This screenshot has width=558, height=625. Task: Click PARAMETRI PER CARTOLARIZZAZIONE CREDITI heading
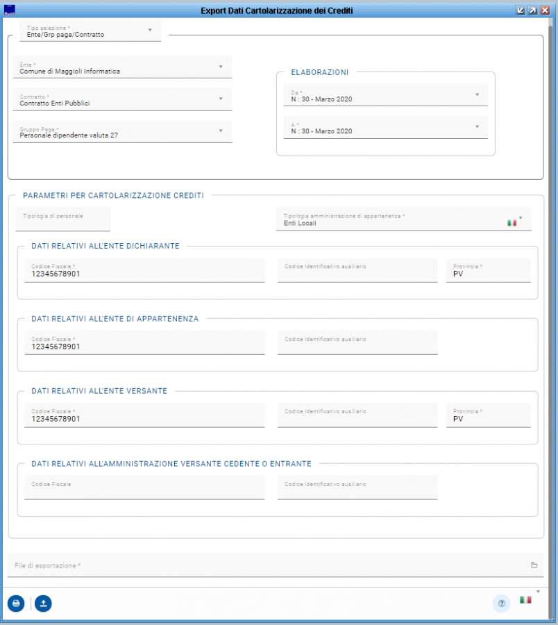[x=114, y=195]
